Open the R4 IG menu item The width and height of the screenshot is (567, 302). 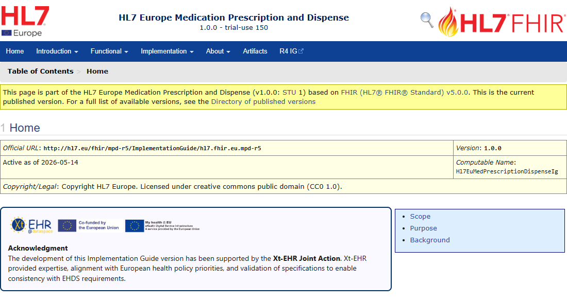(291, 51)
